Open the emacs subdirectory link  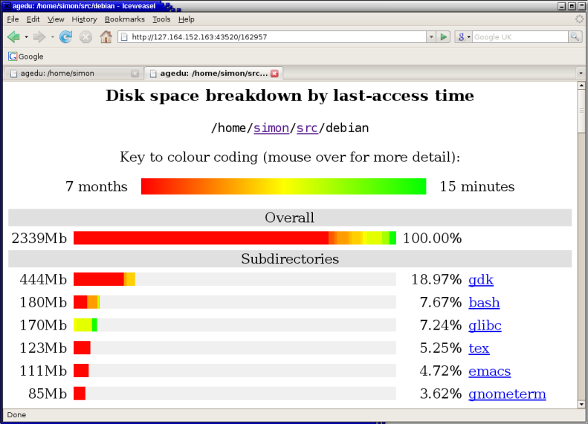tap(490, 371)
